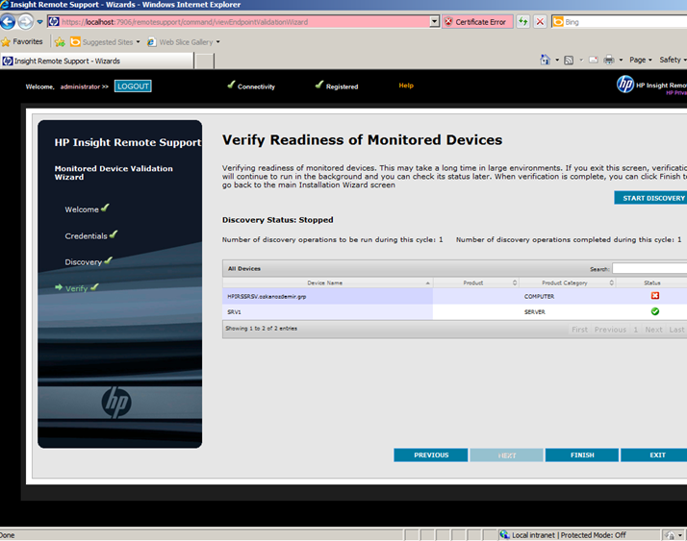The width and height of the screenshot is (687, 541).
Task: Click the PREVIOUS wizard button
Action: (x=431, y=455)
